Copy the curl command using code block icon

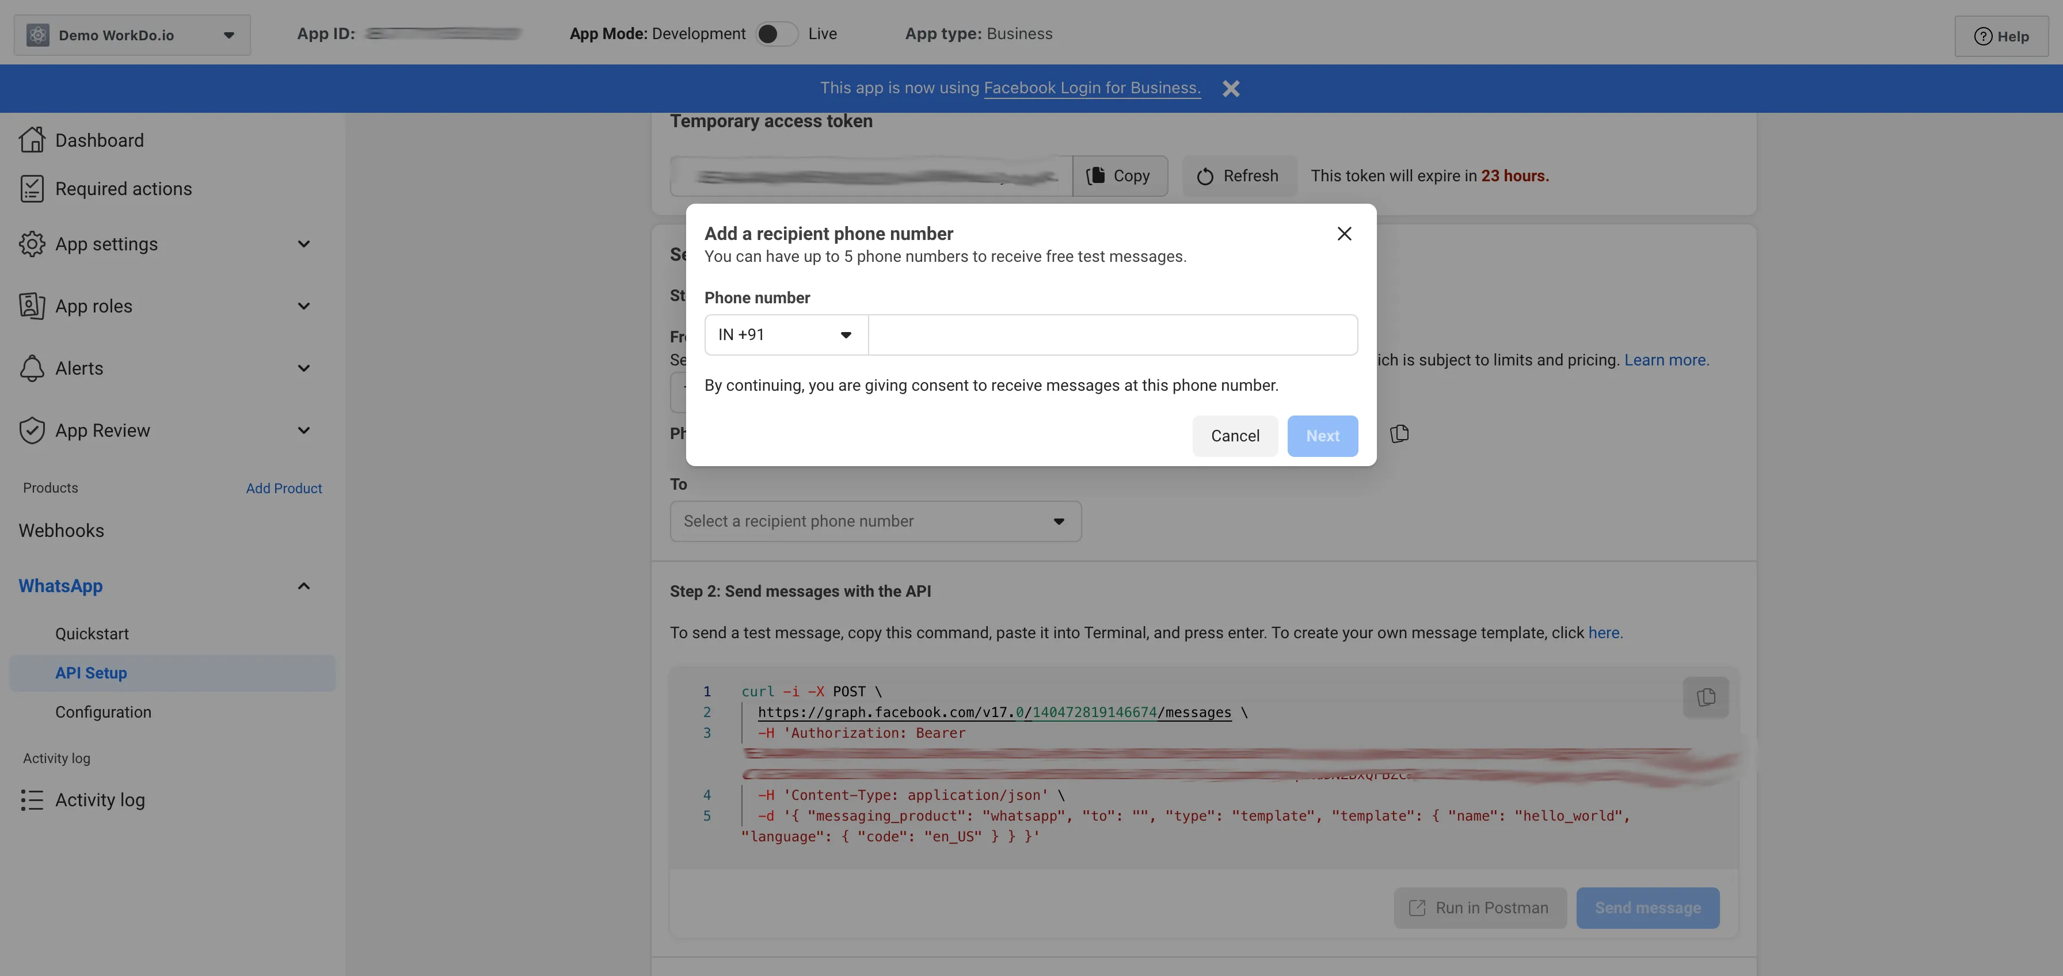click(x=1705, y=697)
